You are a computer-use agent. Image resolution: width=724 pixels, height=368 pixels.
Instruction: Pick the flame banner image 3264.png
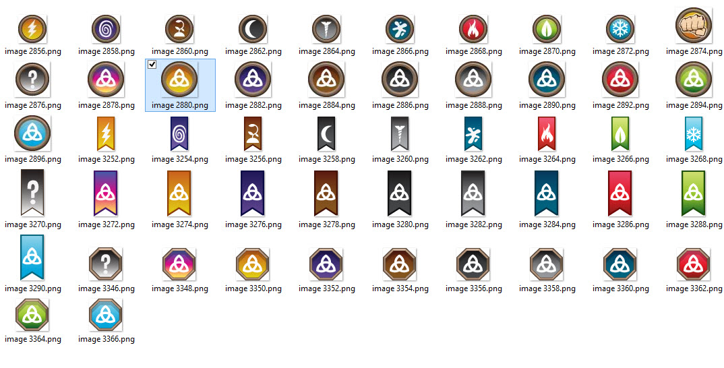[546, 133]
